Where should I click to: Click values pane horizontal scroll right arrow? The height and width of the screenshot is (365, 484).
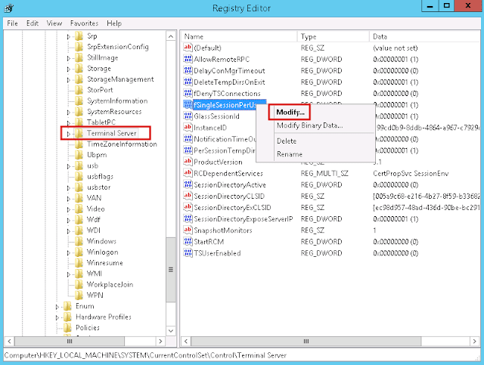pos(474,342)
